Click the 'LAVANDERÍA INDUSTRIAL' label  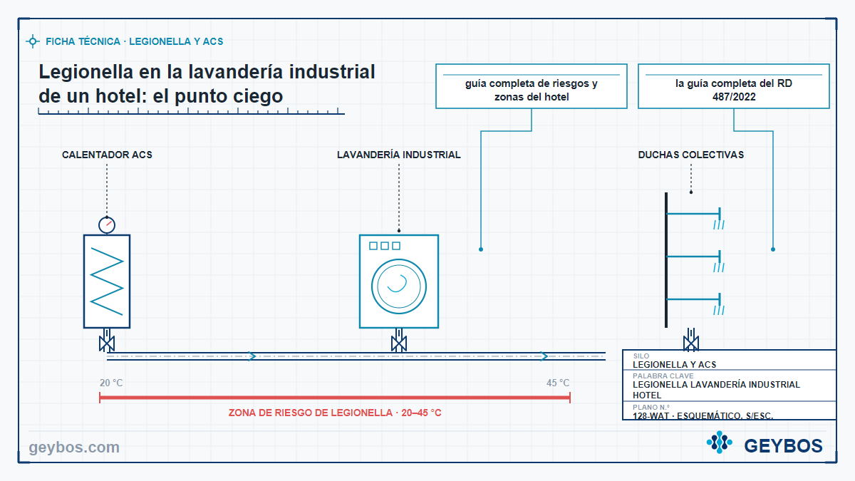click(x=399, y=155)
